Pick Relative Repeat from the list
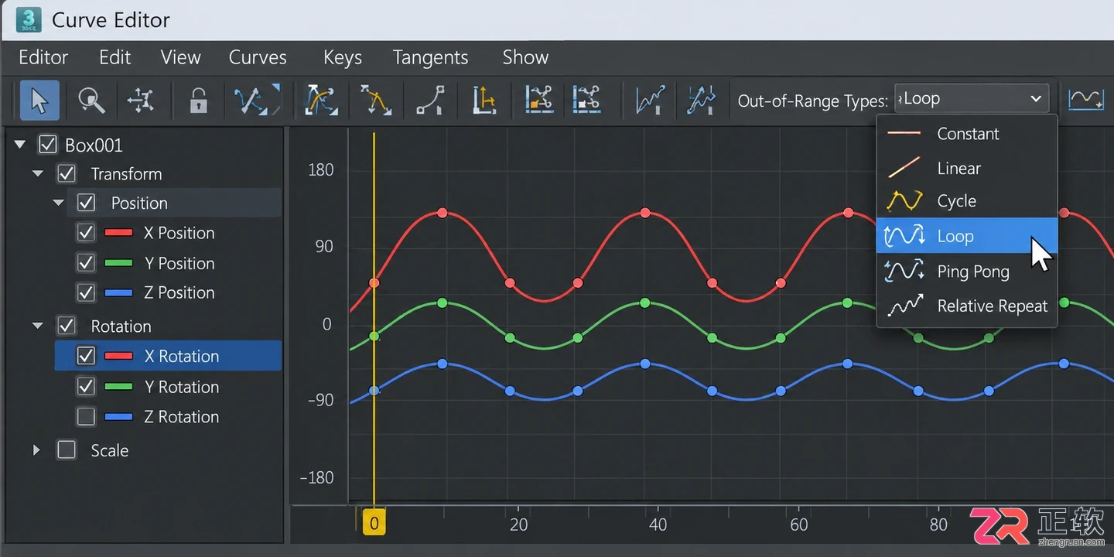1114x557 pixels. click(x=966, y=306)
